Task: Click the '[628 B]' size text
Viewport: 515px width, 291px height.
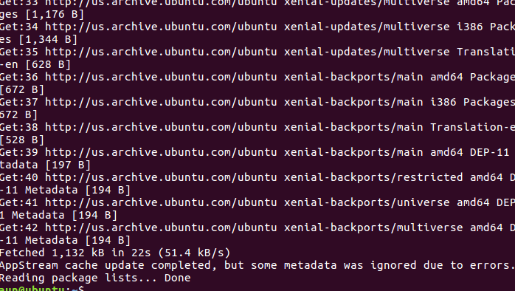Action: (48, 64)
